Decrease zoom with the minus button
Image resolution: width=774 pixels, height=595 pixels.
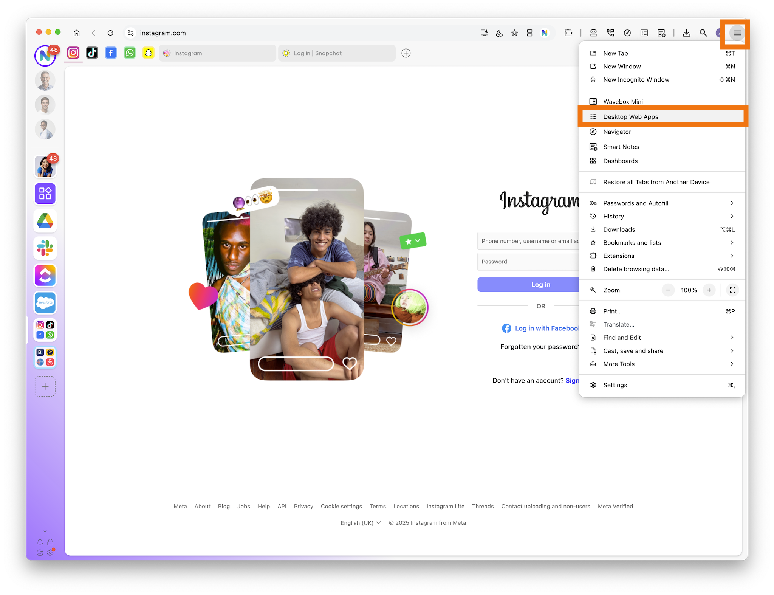pos(668,290)
